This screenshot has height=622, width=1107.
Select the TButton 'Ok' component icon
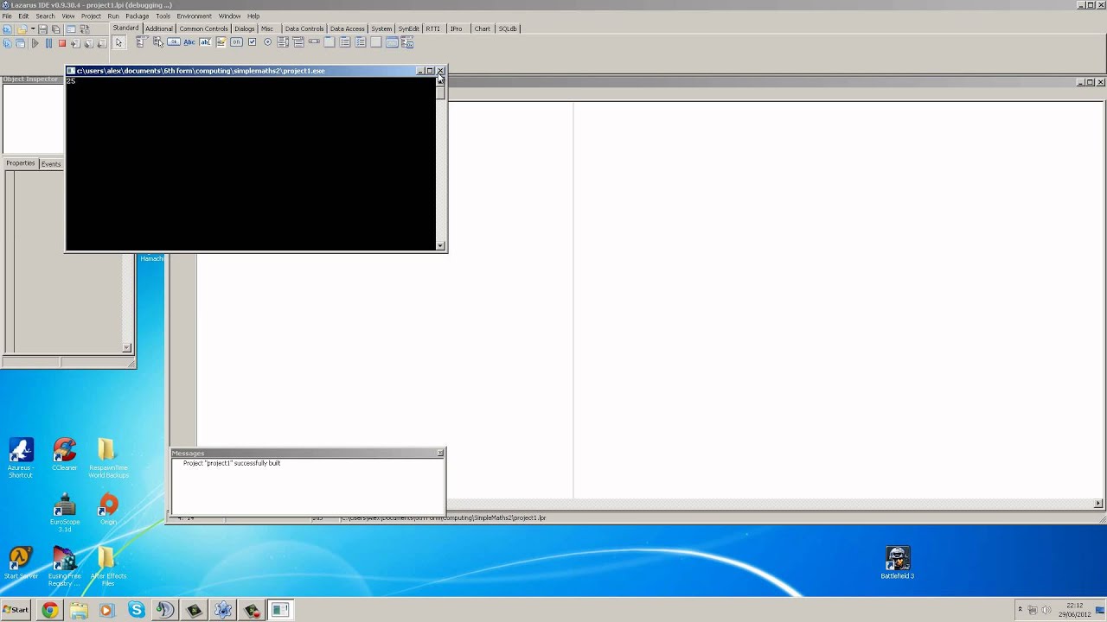pyautogui.click(x=174, y=42)
